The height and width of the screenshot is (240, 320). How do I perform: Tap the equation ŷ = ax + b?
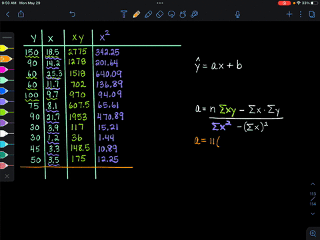[219, 65]
